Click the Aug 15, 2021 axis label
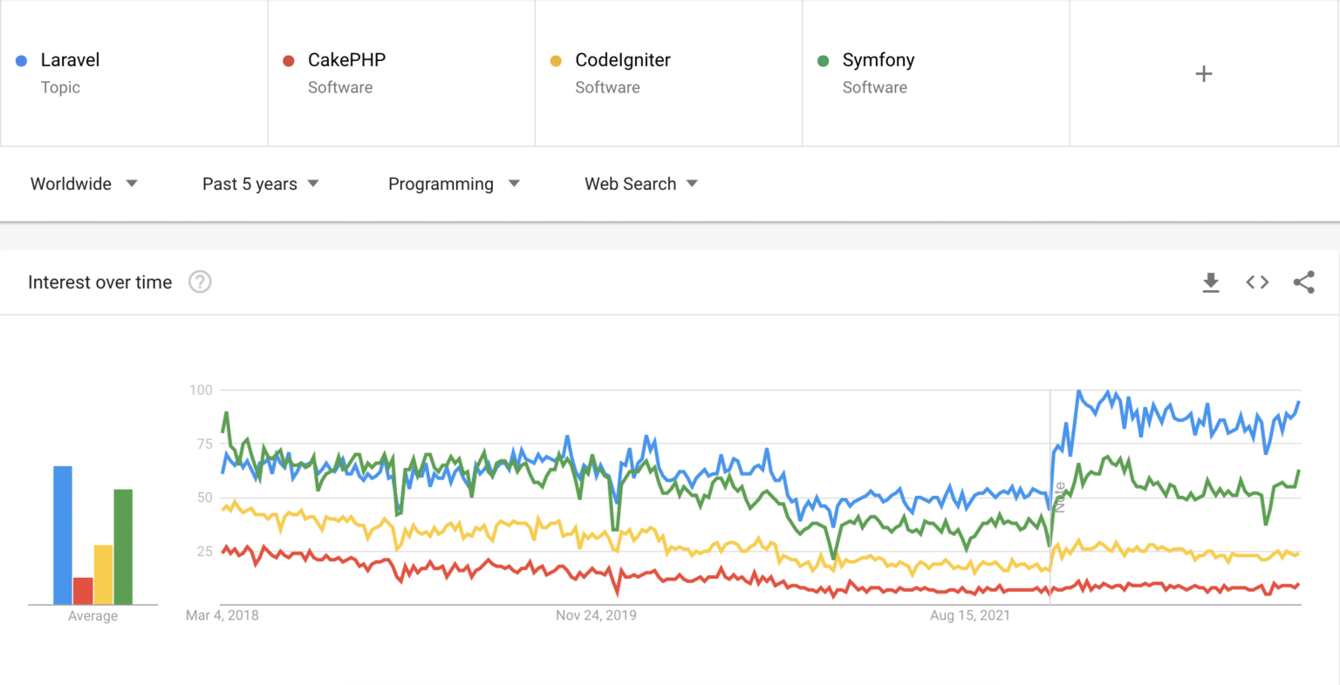Image resolution: width=1340 pixels, height=685 pixels. [969, 614]
